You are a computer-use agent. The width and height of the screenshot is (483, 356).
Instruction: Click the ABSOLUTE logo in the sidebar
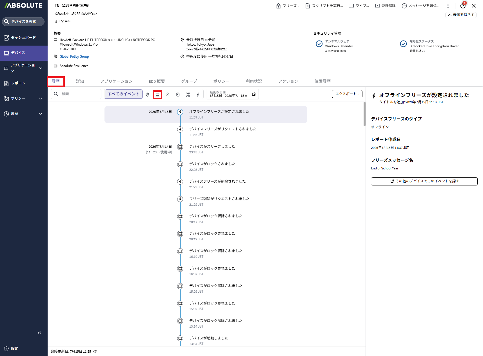(23, 6)
